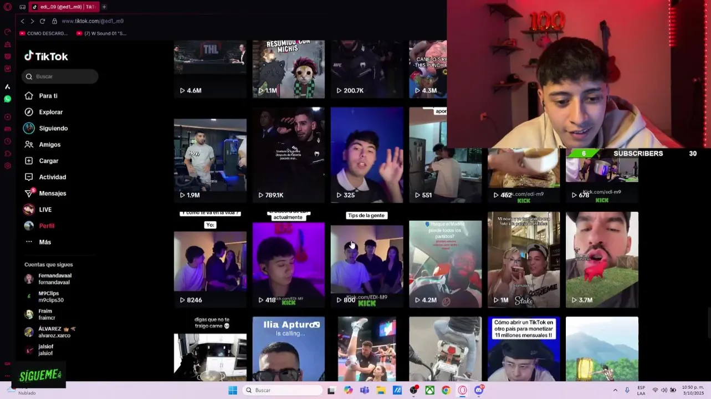The image size is (711, 399).
Task: Open the Tips de la gente video
Action: click(x=367, y=259)
